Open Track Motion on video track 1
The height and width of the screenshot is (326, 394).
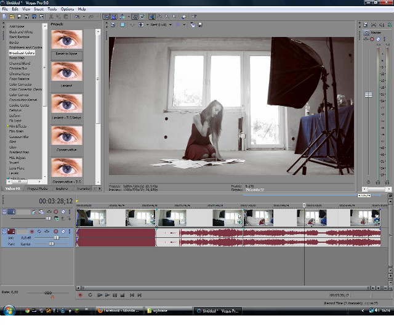point(41,212)
